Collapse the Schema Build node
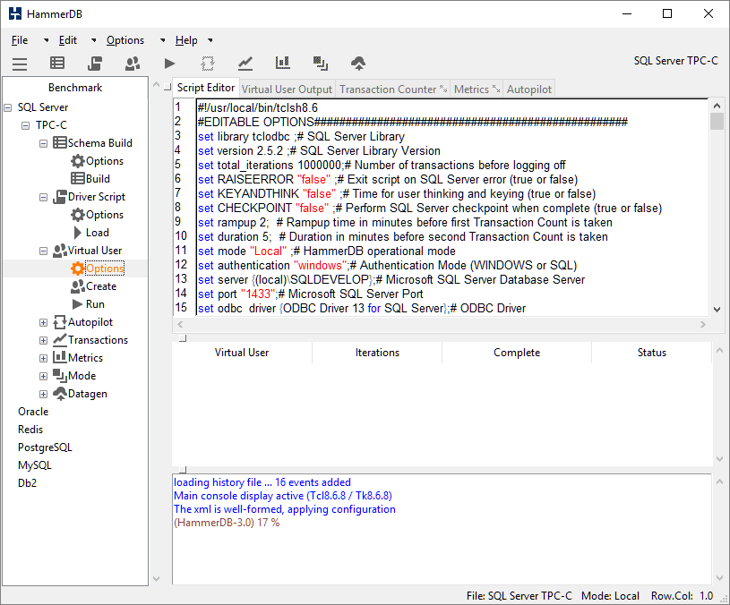 (x=43, y=144)
